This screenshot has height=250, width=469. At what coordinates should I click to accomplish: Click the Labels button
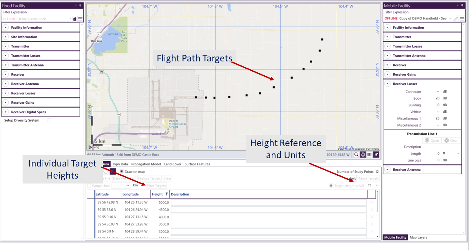[351, 178]
